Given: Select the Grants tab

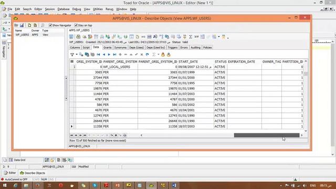Looking at the screenshot, I should 107,48.
